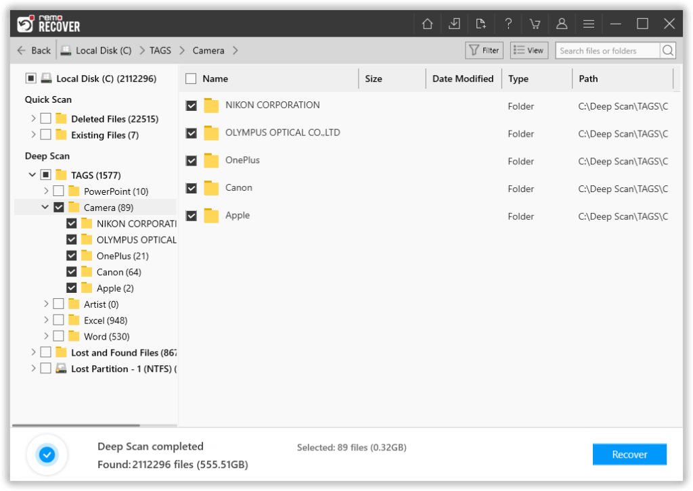Screen dimensions: 693x491
Task: Open the View options button
Action: tap(529, 50)
